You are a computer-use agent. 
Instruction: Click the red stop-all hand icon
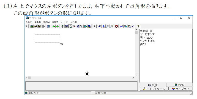coord(117,26)
